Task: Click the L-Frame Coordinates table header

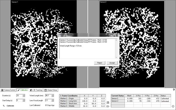Action: pyautogui.click(x=70, y=96)
